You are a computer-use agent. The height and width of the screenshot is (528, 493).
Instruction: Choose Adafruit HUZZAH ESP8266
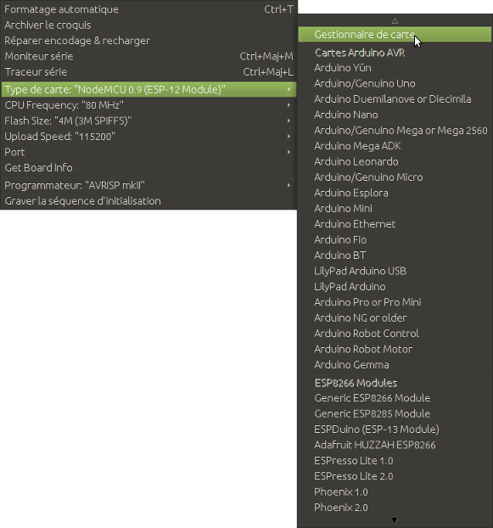(x=395, y=445)
